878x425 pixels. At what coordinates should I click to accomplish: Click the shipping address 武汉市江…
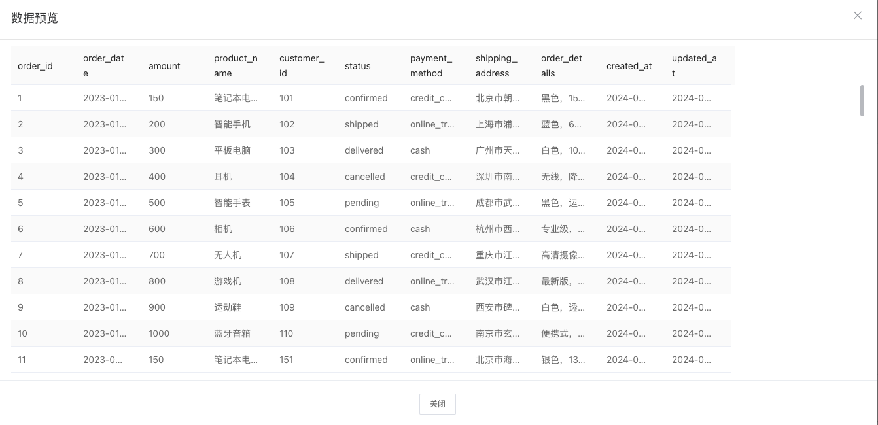498,281
